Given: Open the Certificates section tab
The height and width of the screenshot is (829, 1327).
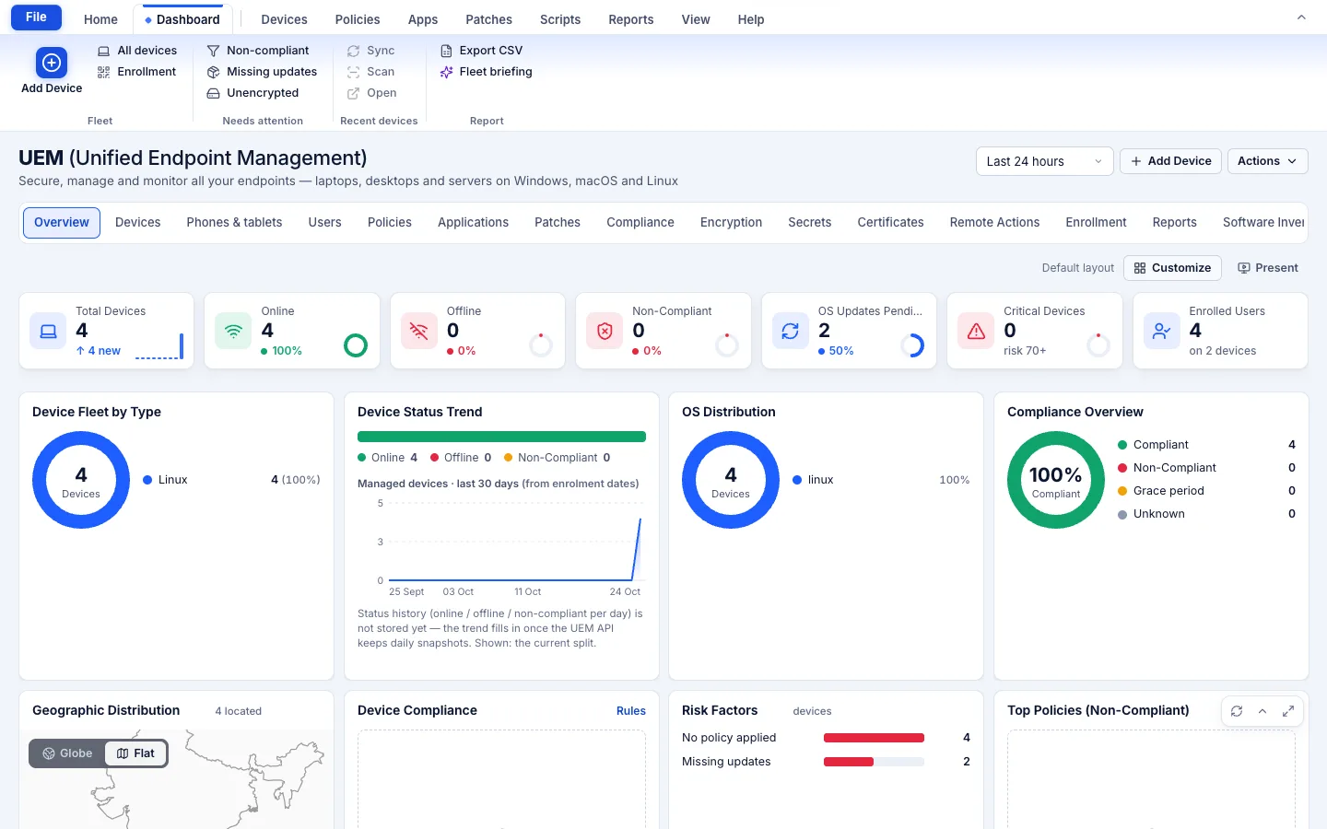Looking at the screenshot, I should coord(890,223).
